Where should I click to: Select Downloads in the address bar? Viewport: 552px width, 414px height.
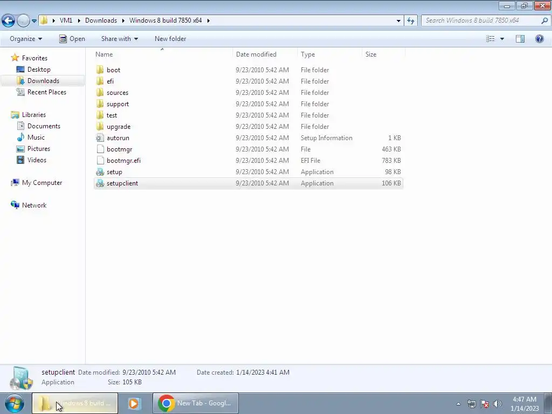101,20
